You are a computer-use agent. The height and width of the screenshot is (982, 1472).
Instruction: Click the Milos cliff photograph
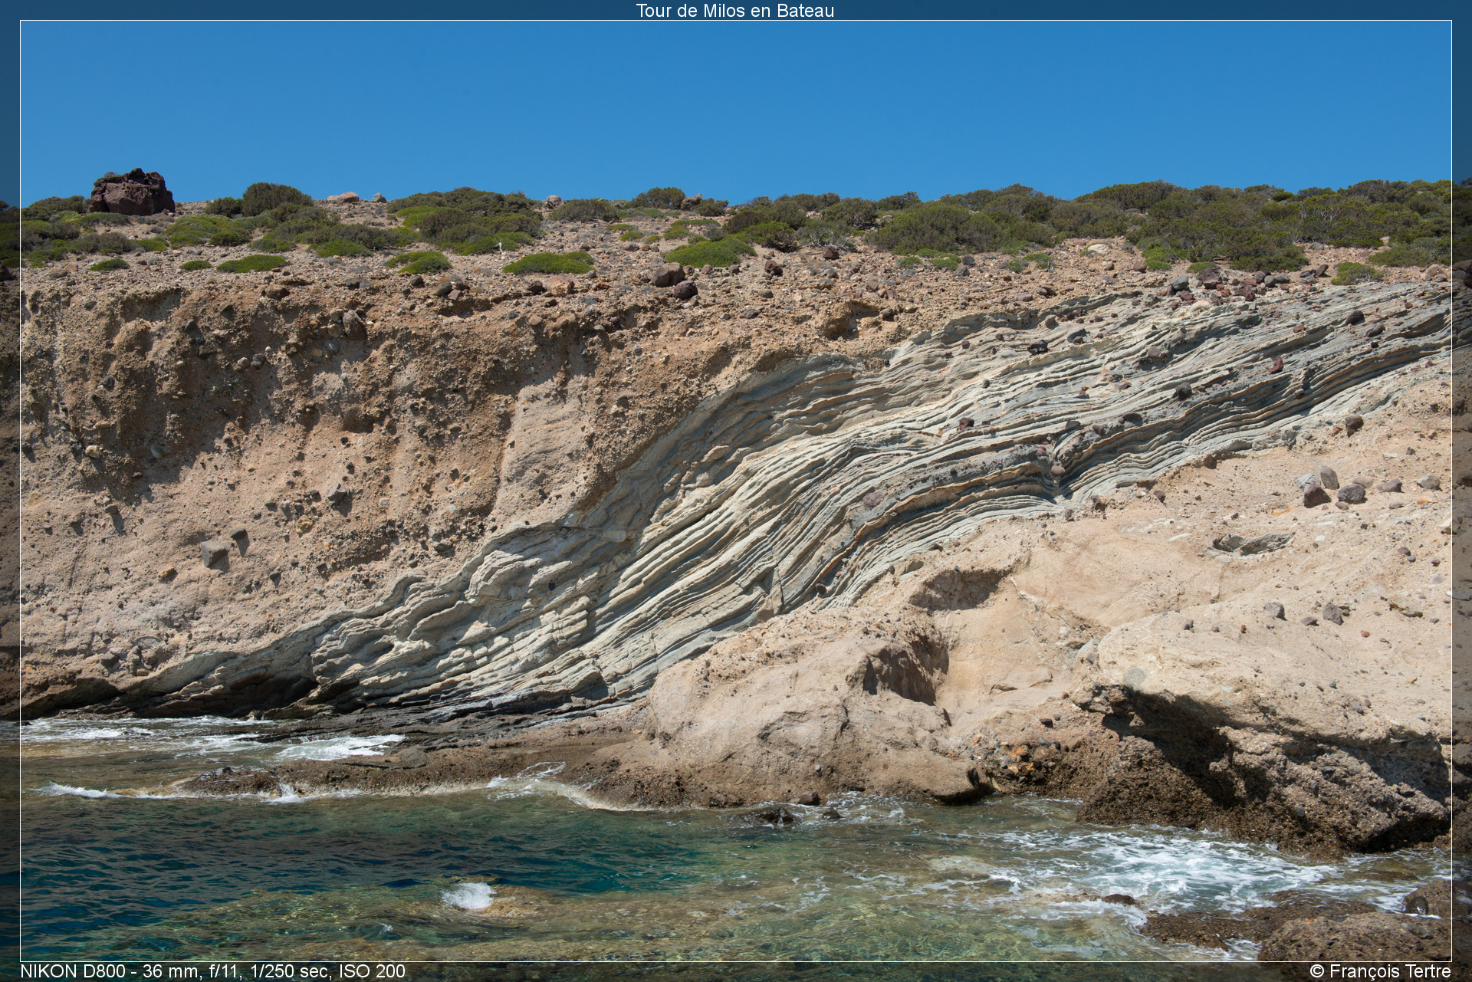tap(736, 491)
